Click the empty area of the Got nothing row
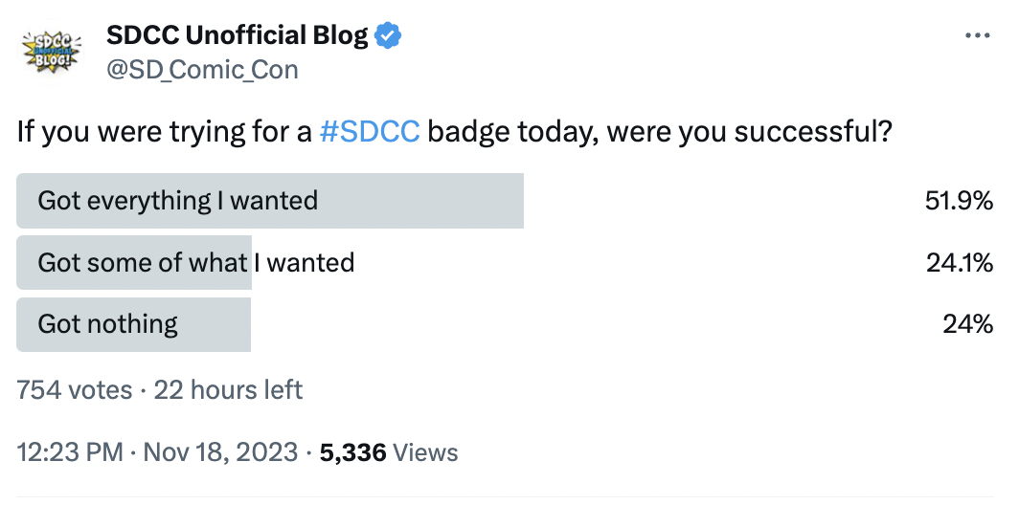The image size is (1019, 505). (585, 324)
